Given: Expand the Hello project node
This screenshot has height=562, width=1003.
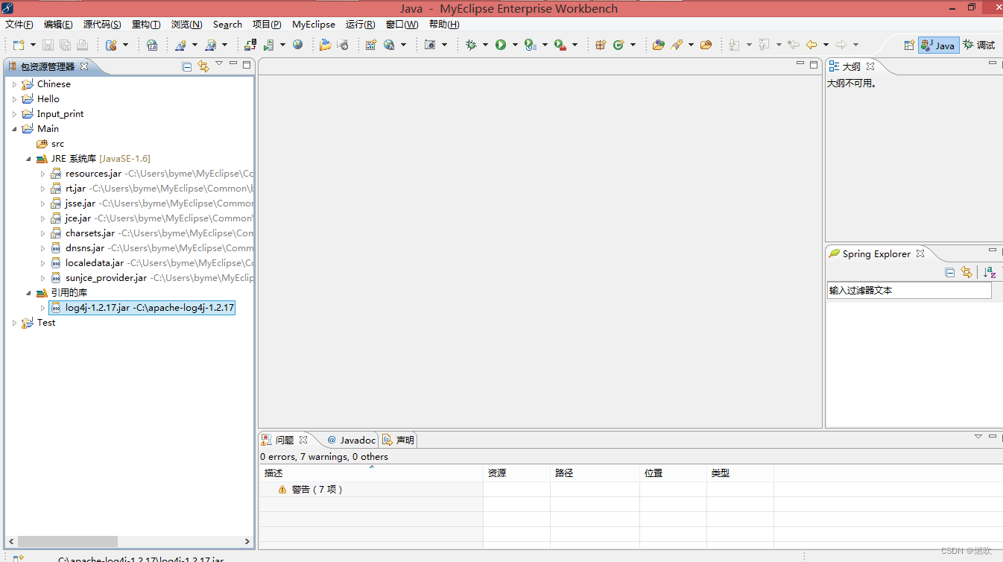Looking at the screenshot, I should (14, 99).
